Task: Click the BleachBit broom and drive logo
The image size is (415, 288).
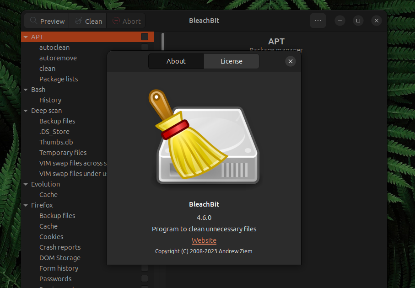Action: [x=204, y=138]
